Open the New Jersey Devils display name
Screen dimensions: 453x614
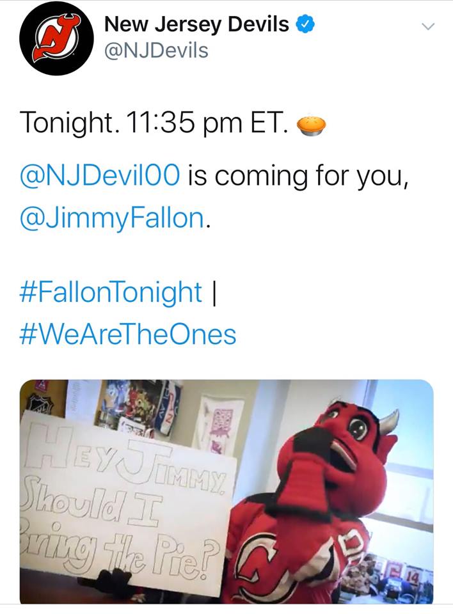[196, 25]
